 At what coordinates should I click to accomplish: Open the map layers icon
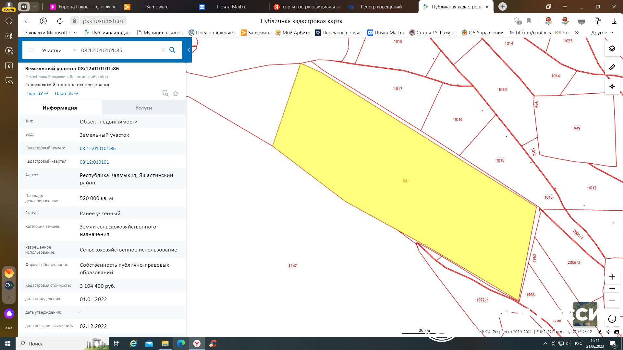(x=612, y=49)
